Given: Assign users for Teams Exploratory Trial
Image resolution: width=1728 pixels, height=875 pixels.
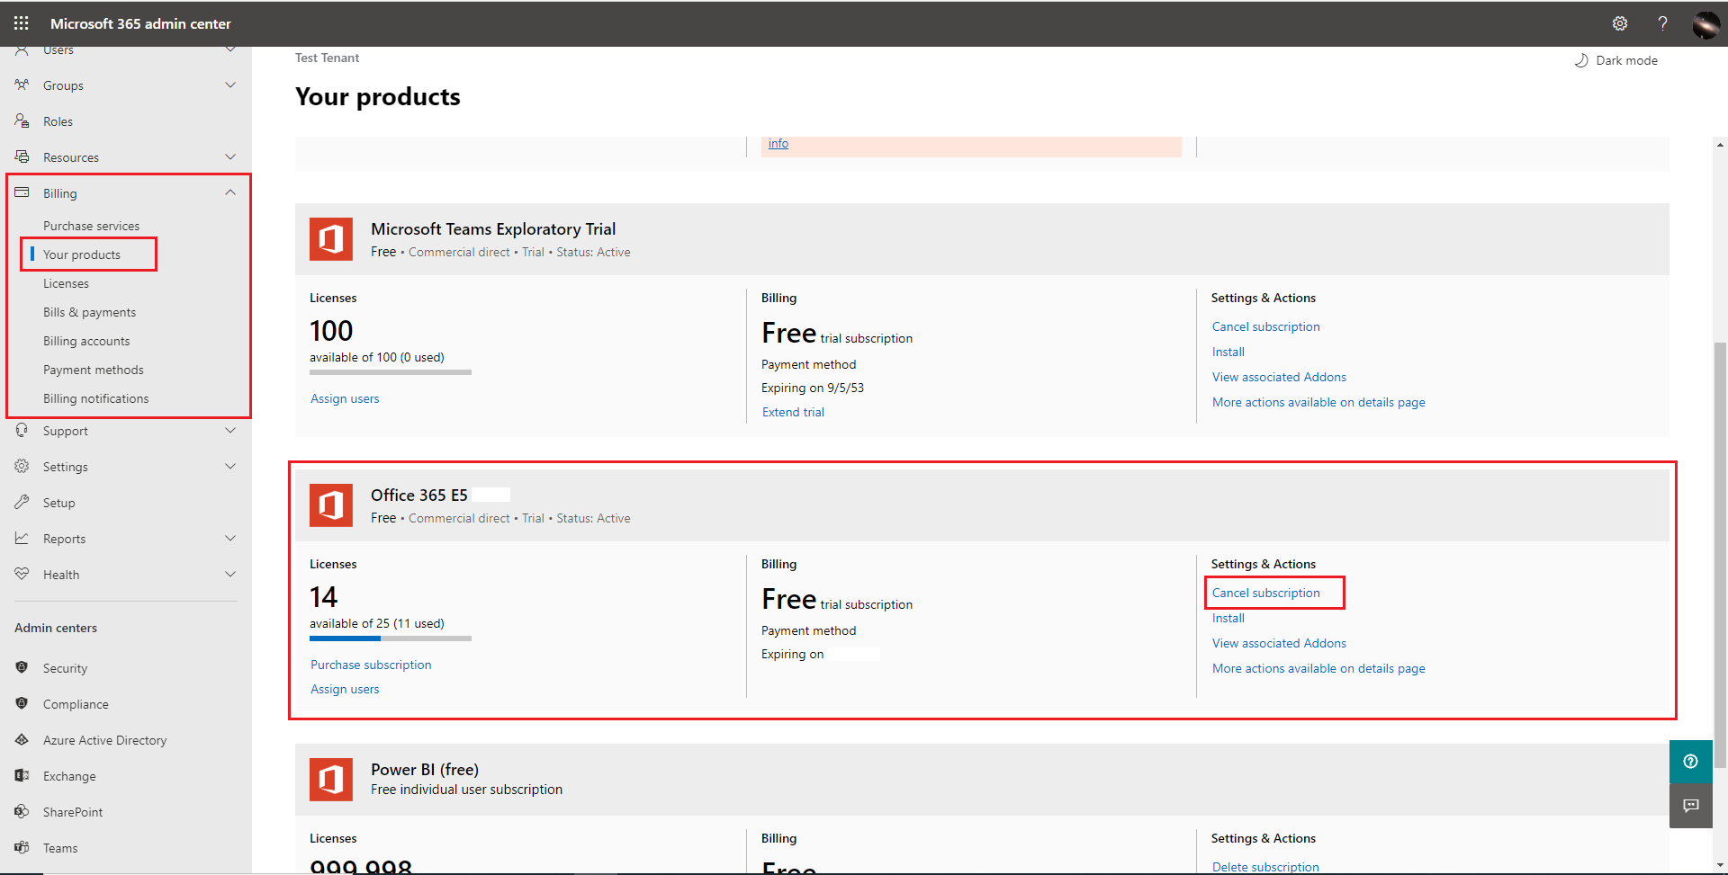Looking at the screenshot, I should coord(345,398).
